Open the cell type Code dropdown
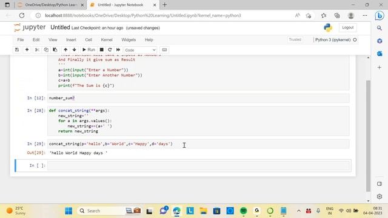This screenshot has width=388, height=218. pyautogui.click(x=140, y=50)
